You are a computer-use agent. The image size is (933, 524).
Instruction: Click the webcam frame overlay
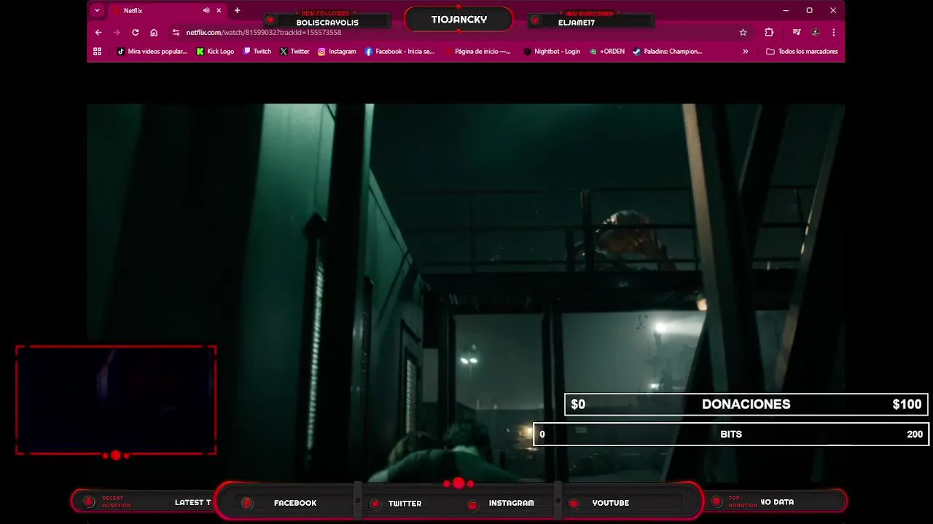(x=116, y=400)
